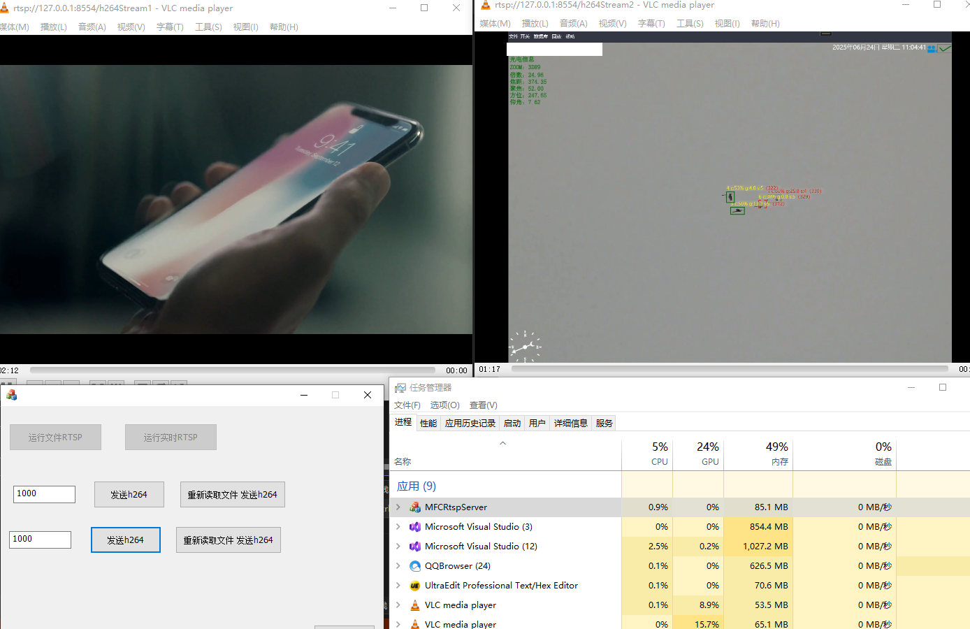The height and width of the screenshot is (629, 970).
Task: Select the 进程 tab in Task Manager
Action: (x=403, y=422)
